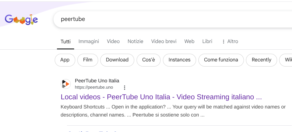Image resolution: width=292 pixels, height=132 pixels.
Task: Click the Google doodle logo
Action: click(x=21, y=20)
